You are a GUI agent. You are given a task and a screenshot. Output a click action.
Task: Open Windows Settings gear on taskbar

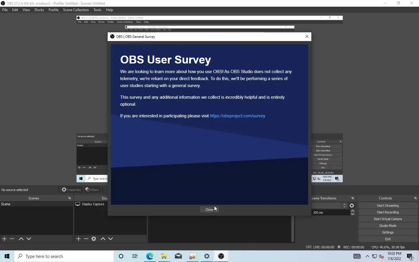[x=207, y=256]
